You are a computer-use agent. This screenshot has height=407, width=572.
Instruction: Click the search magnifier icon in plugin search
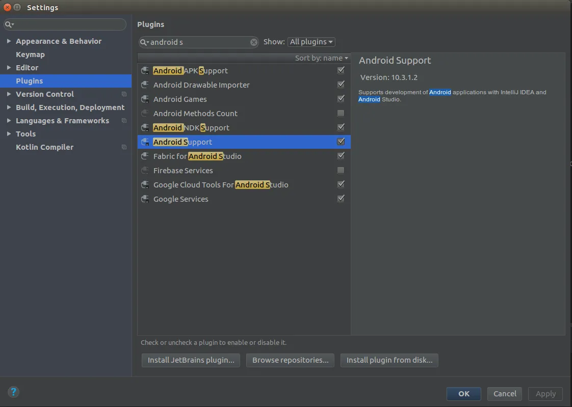(145, 42)
